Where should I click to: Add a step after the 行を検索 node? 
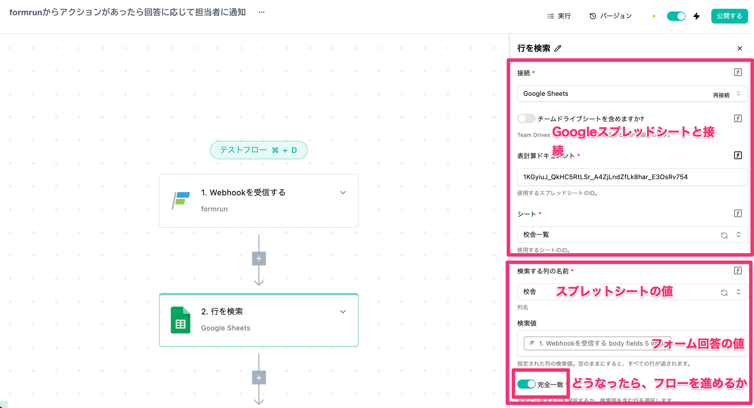[x=259, y=377]
